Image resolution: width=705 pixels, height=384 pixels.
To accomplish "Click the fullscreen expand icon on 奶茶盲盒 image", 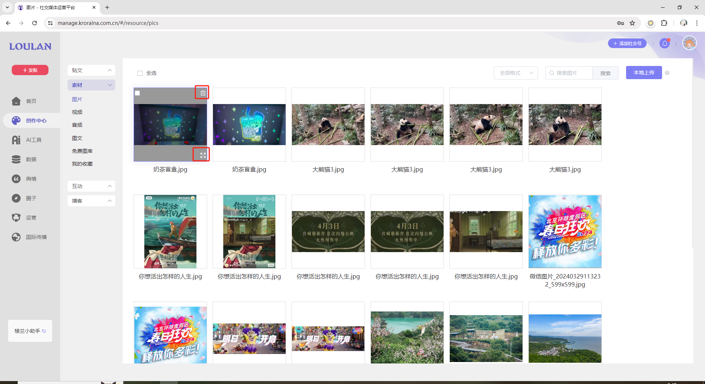I will tap(203, 155).
